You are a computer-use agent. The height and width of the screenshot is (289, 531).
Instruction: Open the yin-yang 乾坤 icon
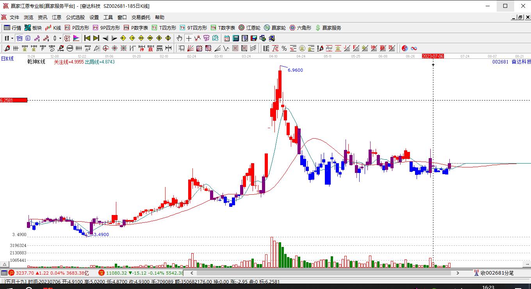coord(405,48)
